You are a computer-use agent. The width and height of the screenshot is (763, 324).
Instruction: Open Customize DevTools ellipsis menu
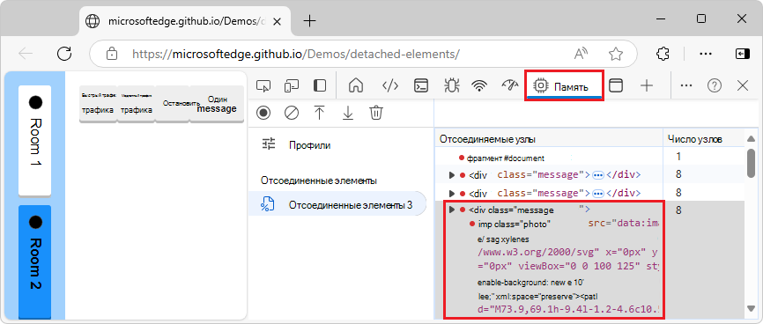pos(686,86)
